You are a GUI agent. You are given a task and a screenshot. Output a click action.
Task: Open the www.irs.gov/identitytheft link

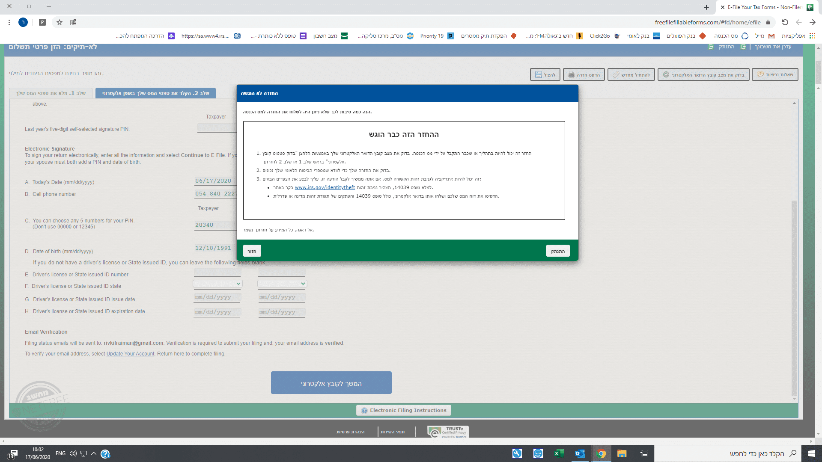coord(325,187)
